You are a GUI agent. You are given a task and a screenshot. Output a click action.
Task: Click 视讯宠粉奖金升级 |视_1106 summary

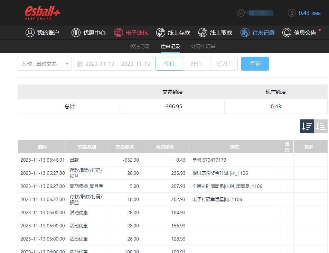220,173
